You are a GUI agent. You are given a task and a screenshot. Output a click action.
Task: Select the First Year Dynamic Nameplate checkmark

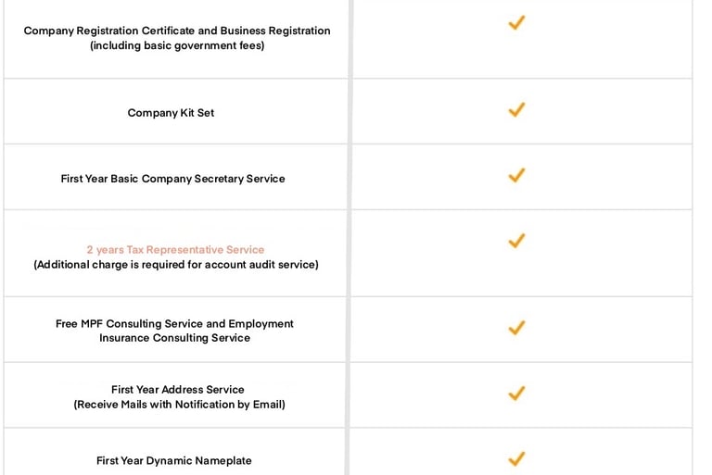516,458
